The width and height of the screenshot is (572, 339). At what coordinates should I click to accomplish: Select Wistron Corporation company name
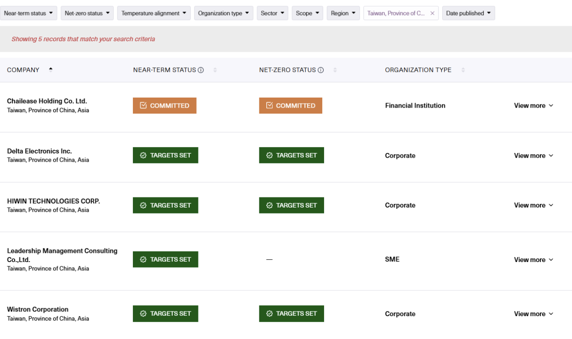point(38,310)
